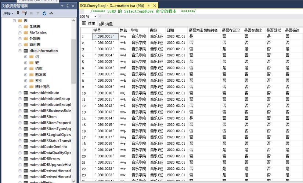Image resolution: width=303 pixels, height=183 pixels.
Task: Click the dbo.information table icon
Action: (26, 51)
